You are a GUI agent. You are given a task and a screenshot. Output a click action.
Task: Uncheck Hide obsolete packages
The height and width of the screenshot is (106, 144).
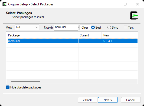coord(8,87)
